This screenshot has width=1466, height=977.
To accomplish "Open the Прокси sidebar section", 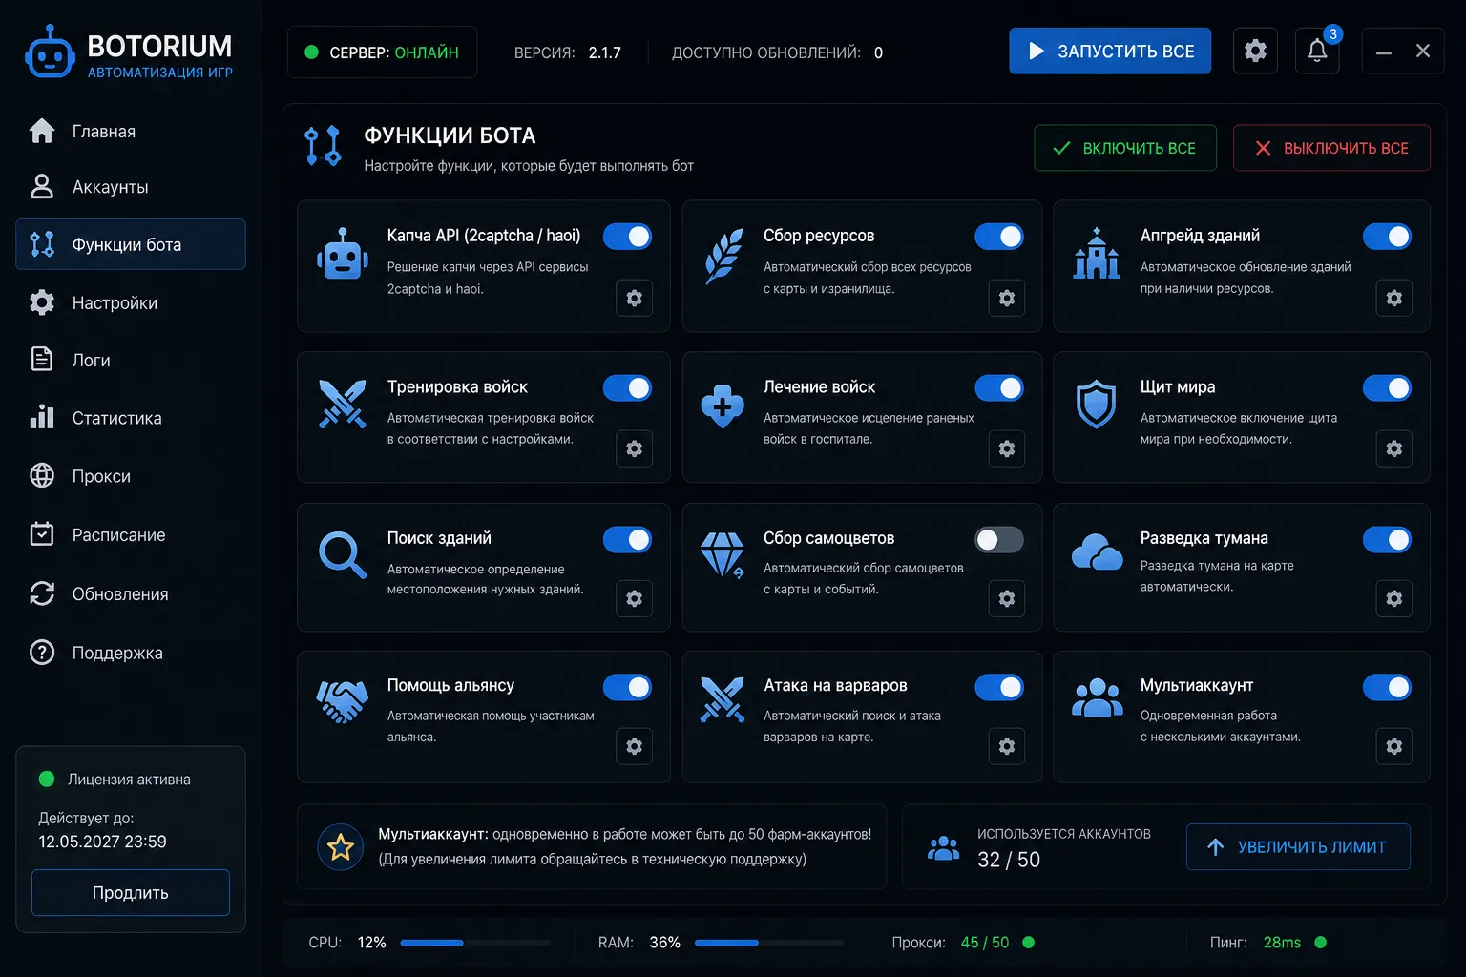I will [131, 476].
